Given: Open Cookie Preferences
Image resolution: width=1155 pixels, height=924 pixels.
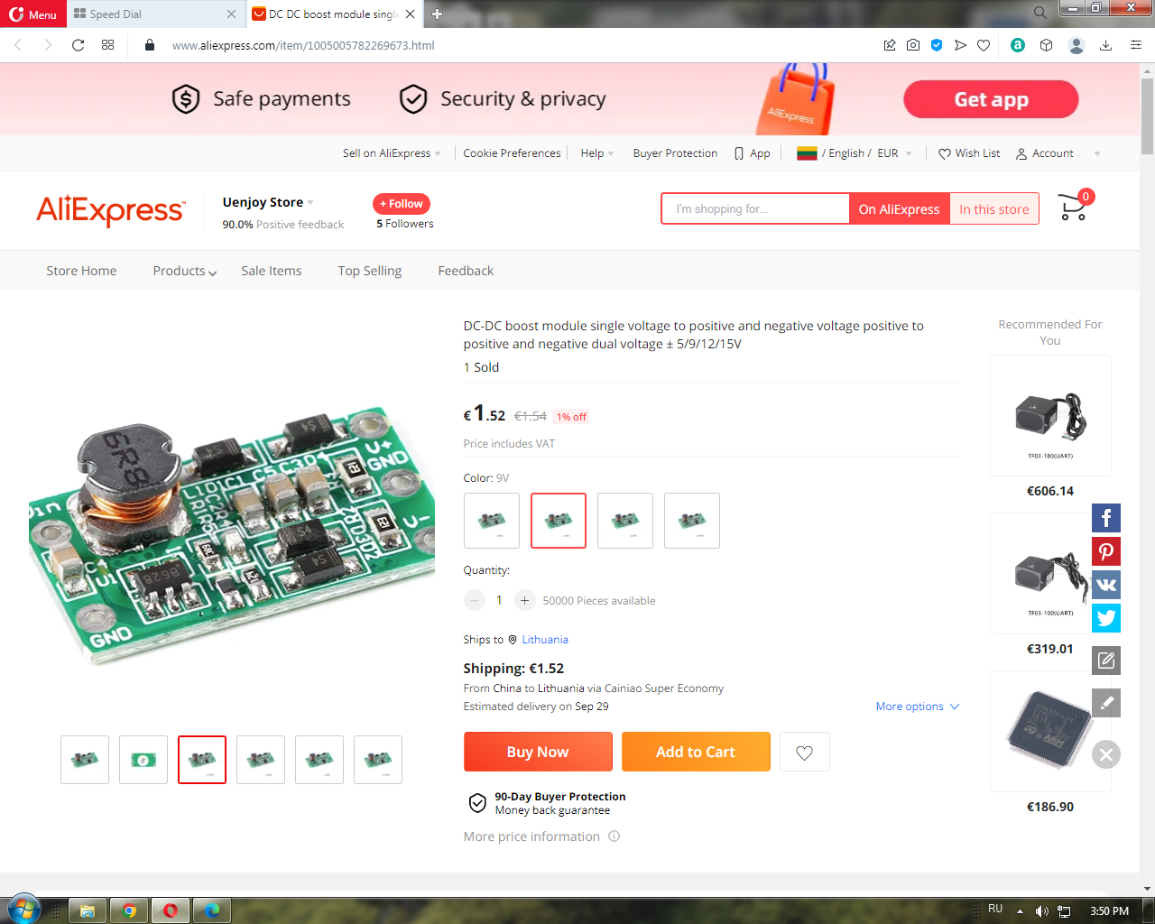Looking at the screenshot, I should tap(512, 153).
